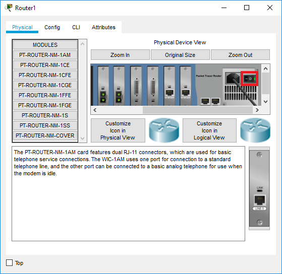Open the CLI tab

(76, 27)
